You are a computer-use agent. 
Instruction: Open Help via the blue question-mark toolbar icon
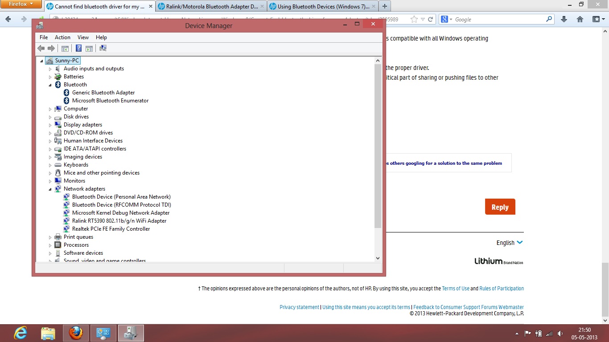click(x=78, y=48)
